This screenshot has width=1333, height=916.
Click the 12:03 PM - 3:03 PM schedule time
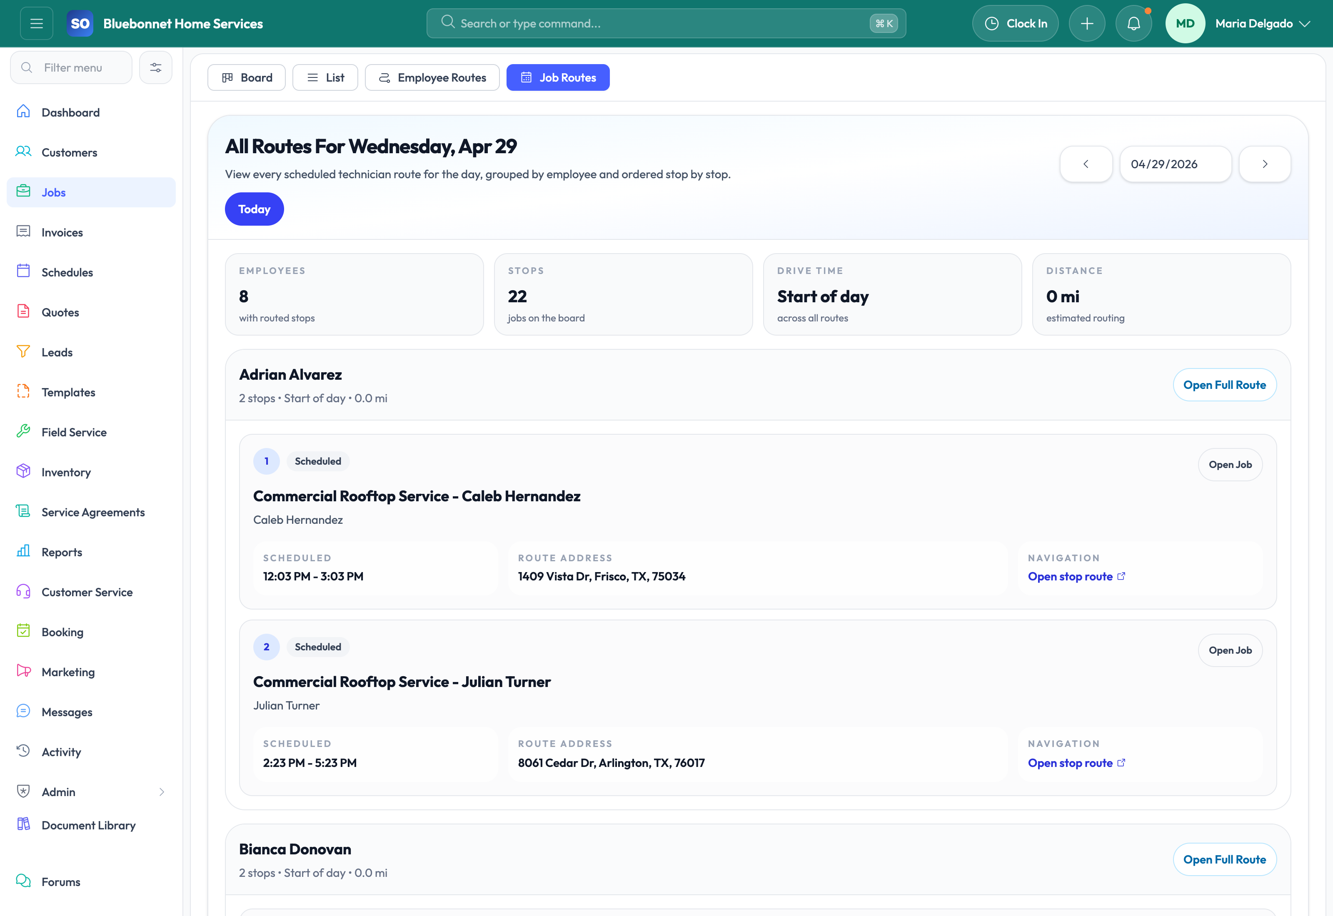313,576
